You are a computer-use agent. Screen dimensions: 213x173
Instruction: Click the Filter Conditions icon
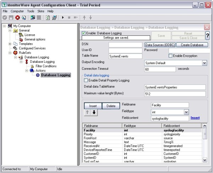click(x=32, y=66)
